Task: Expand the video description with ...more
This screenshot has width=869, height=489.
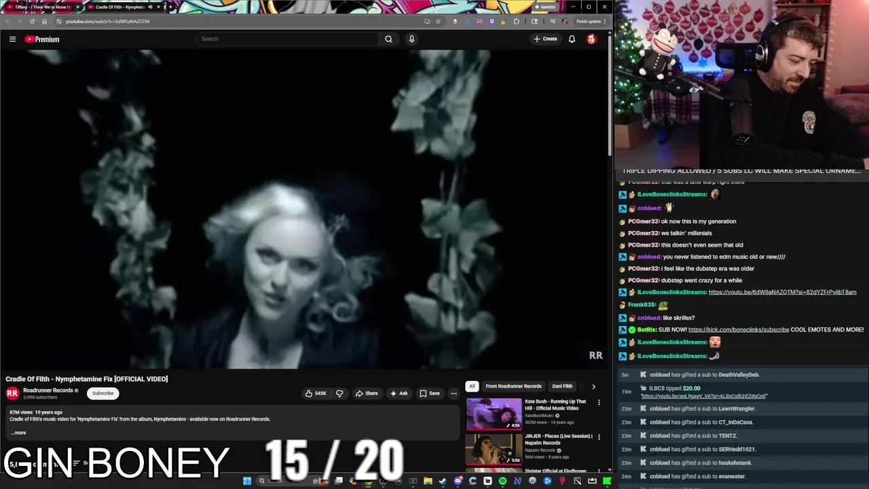Action: point(18,433)
